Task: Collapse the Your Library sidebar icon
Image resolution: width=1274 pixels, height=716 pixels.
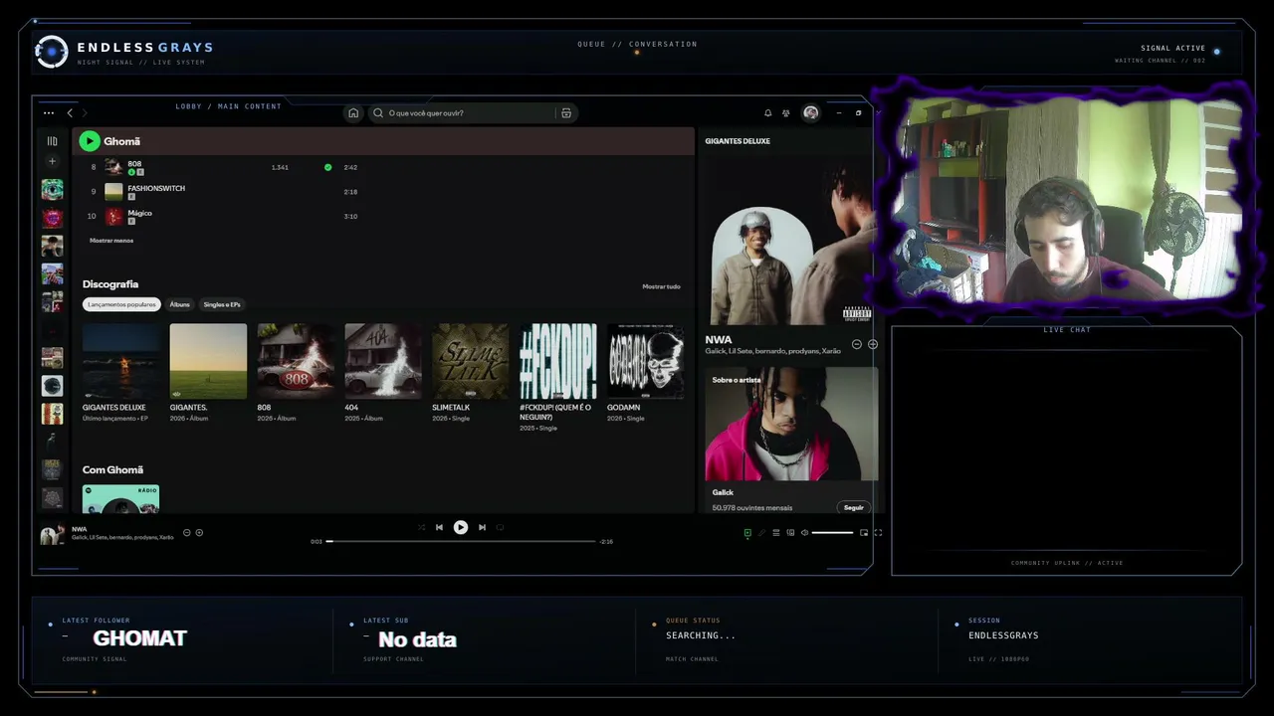Action: [x=52, y=141]
